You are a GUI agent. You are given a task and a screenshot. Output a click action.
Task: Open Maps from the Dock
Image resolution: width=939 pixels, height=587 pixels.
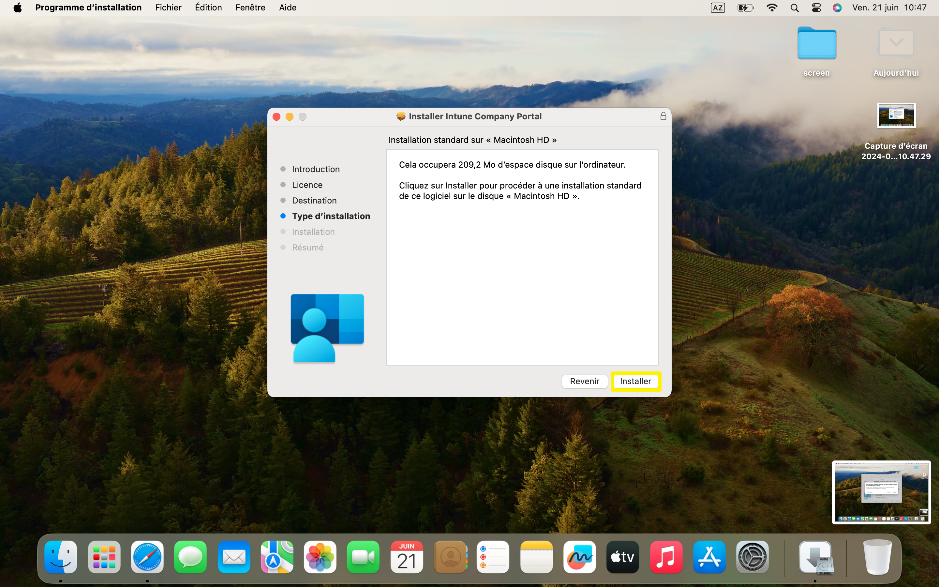pyautogui.click(x=277, y=557)
